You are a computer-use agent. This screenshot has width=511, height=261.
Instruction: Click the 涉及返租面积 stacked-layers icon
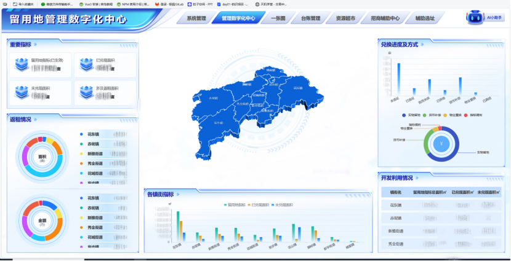[86, 92]
